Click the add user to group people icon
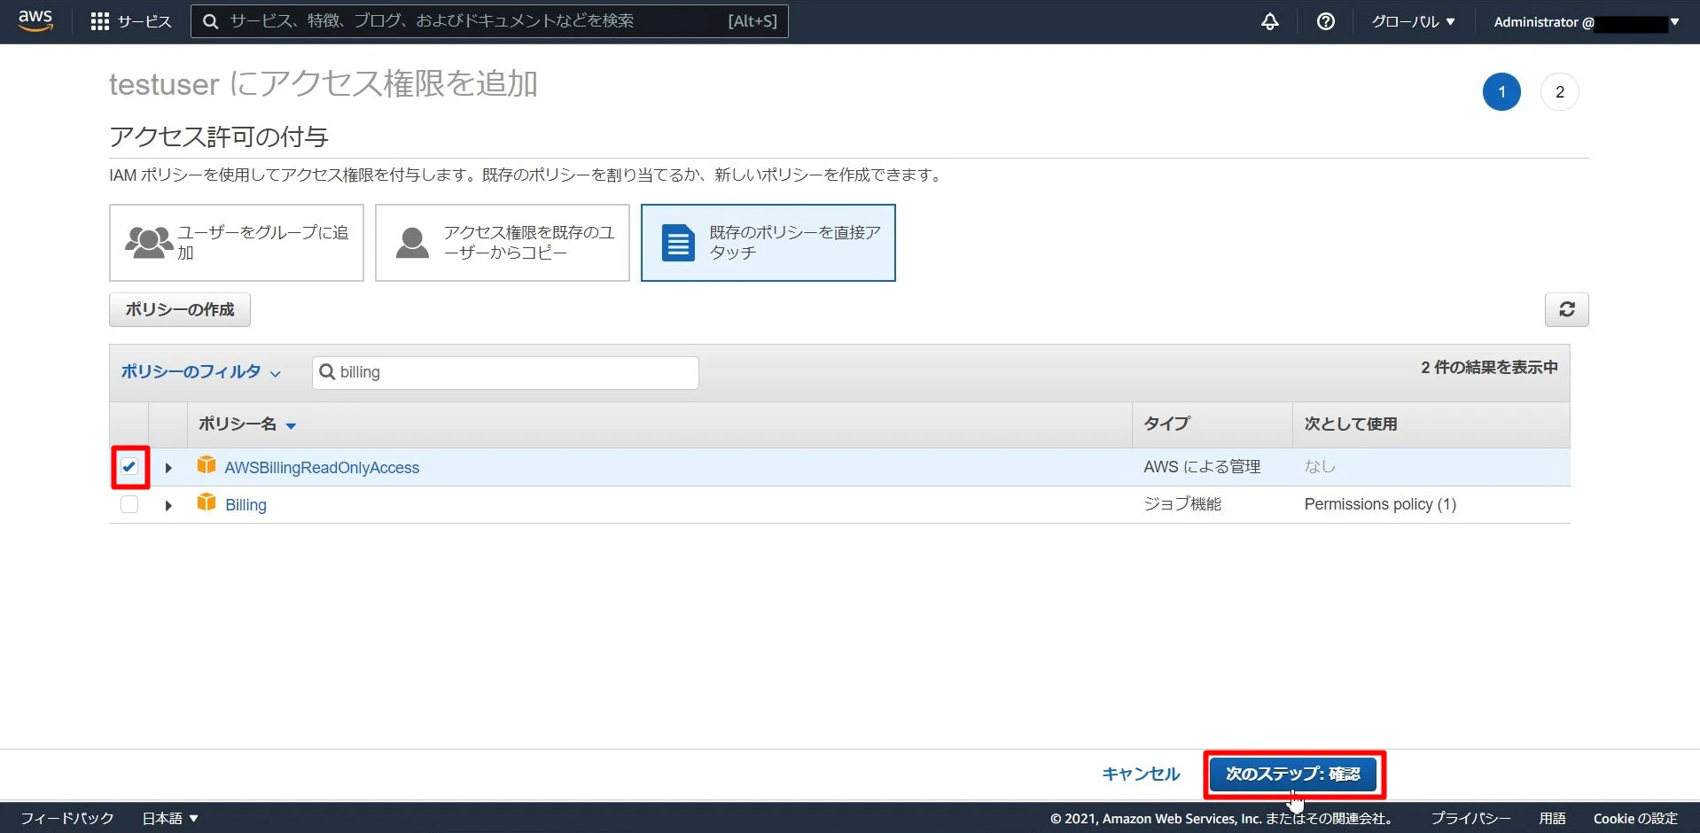 148,242
